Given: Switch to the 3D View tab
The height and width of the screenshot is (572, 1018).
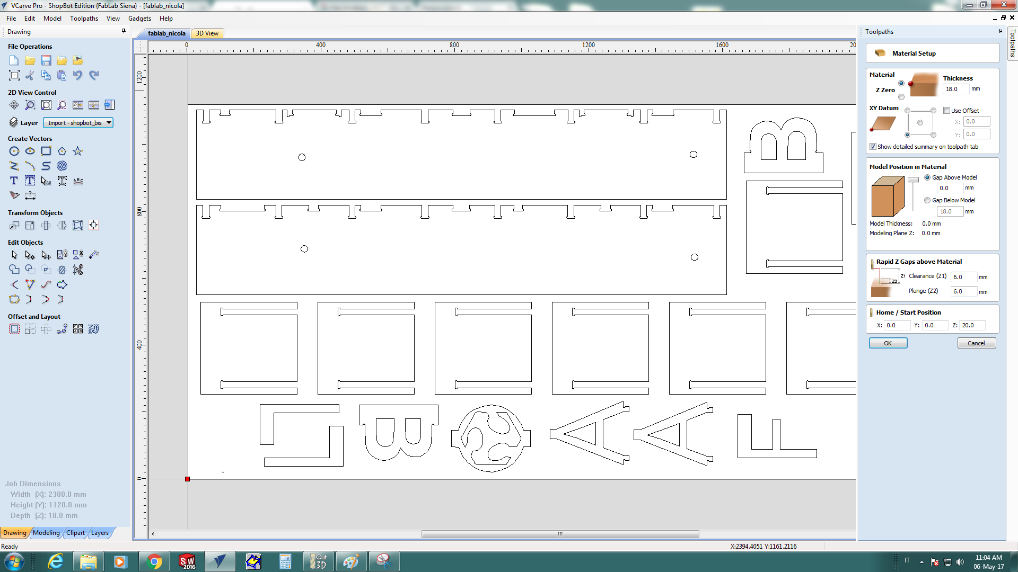Looking at the screenshot, I should tap(207, 33).
